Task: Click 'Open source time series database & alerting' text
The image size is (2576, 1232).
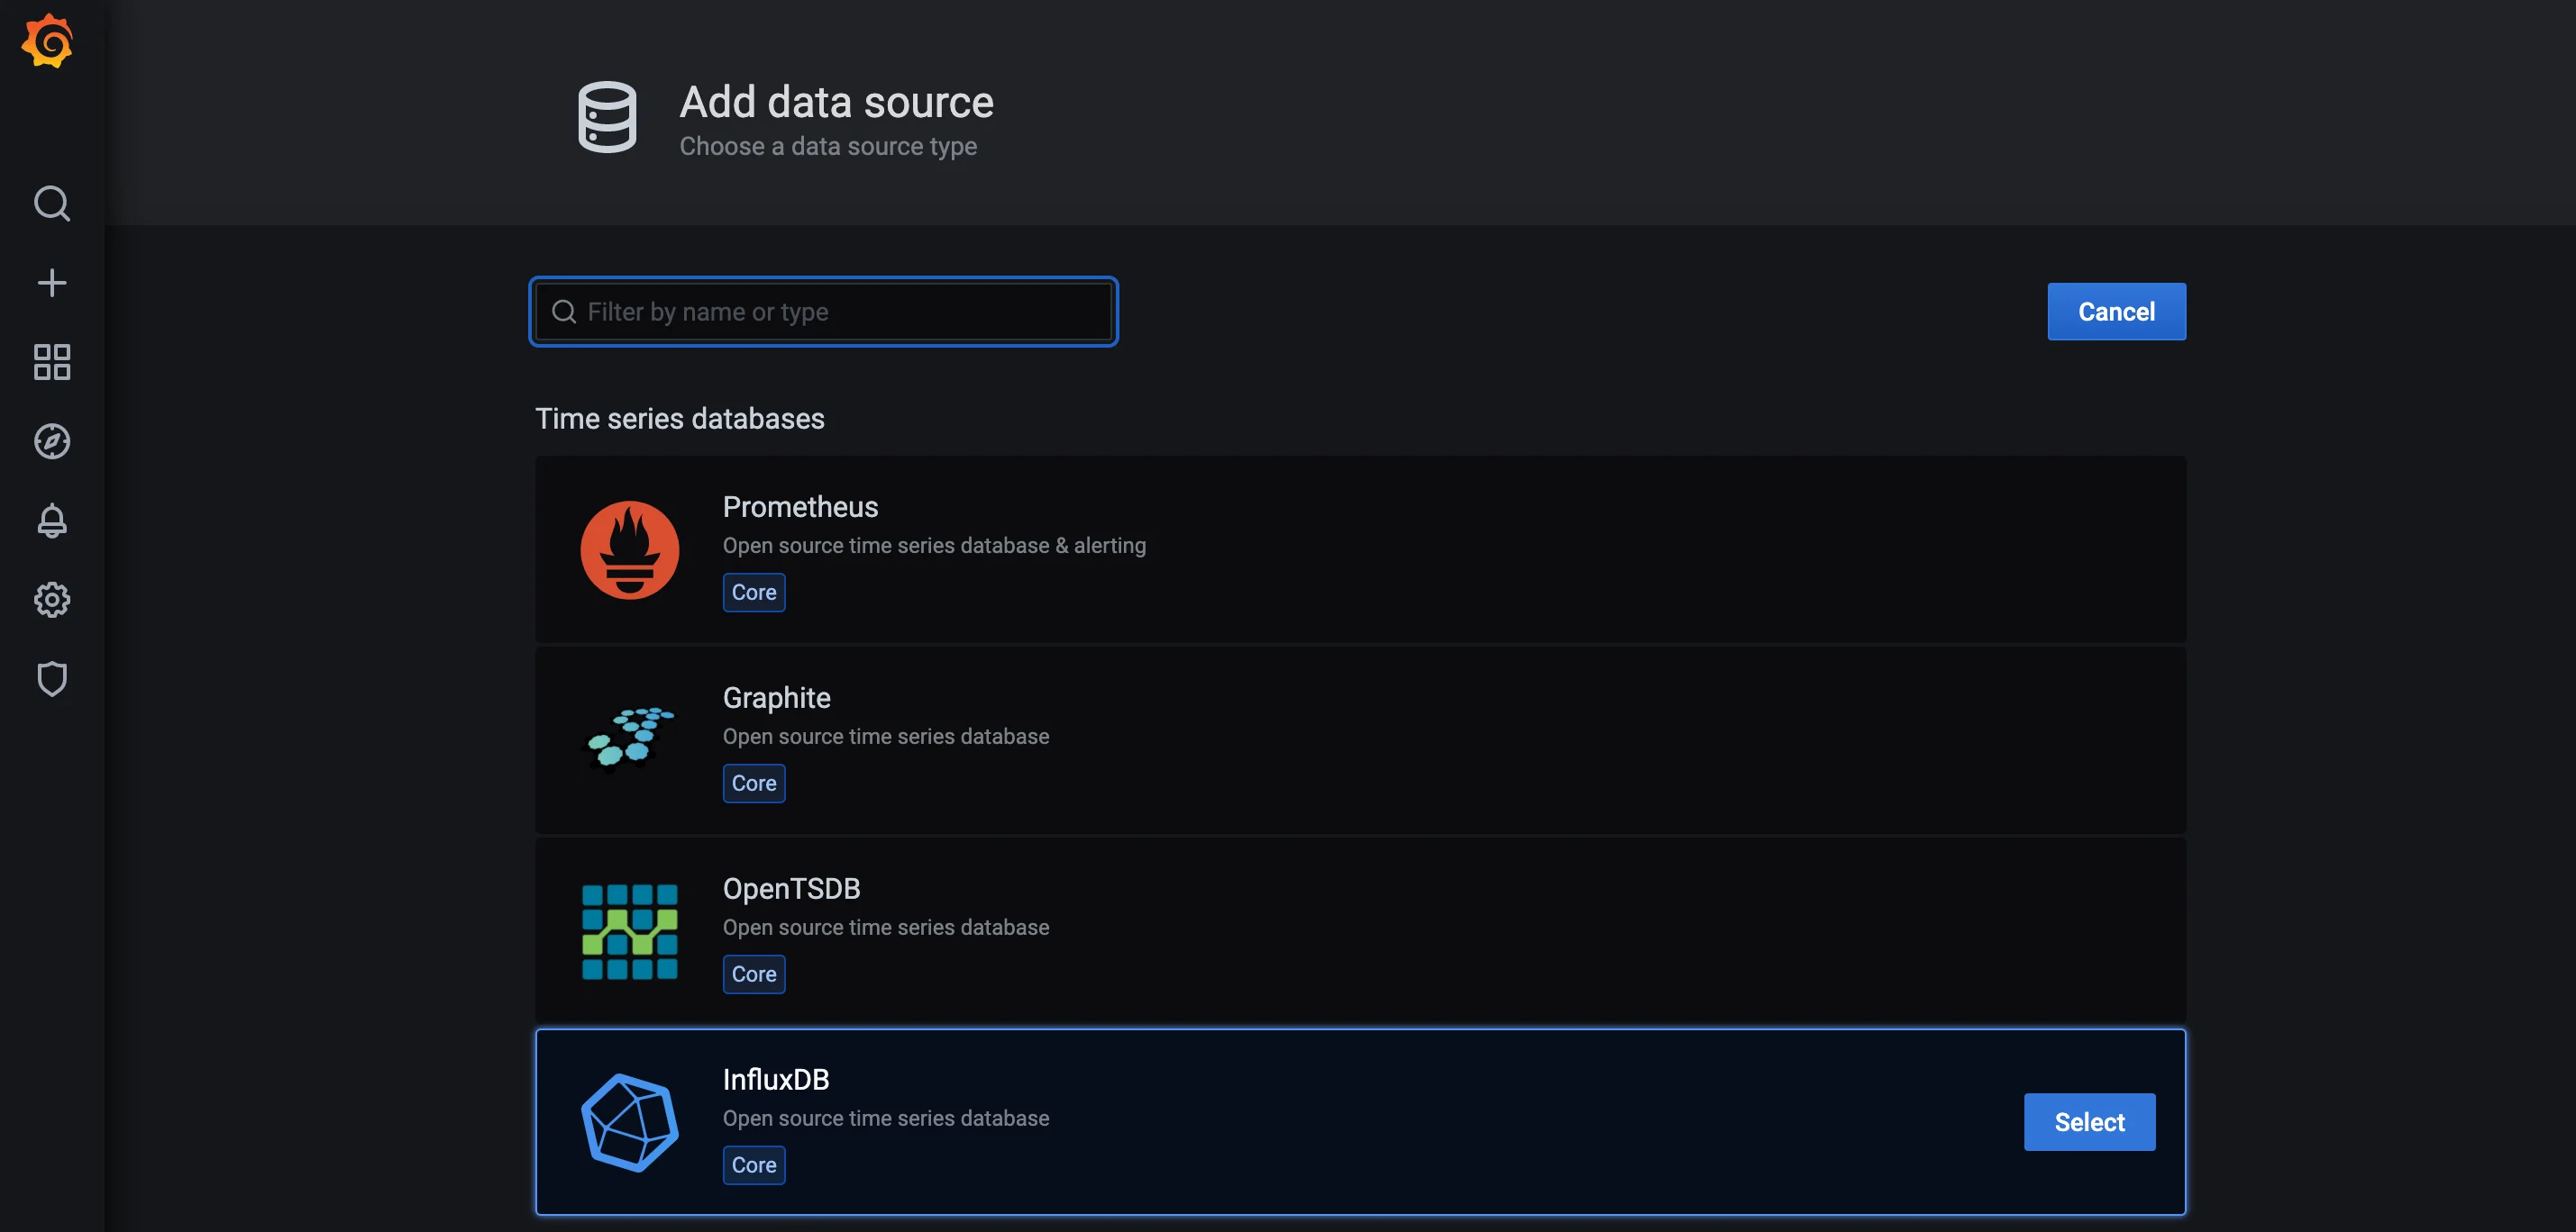Action: coord(934,546)
